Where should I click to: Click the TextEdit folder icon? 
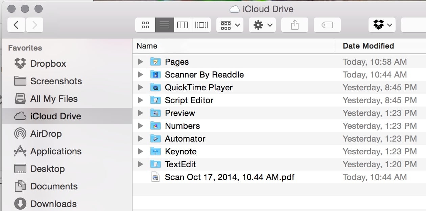tap(155, 164)
